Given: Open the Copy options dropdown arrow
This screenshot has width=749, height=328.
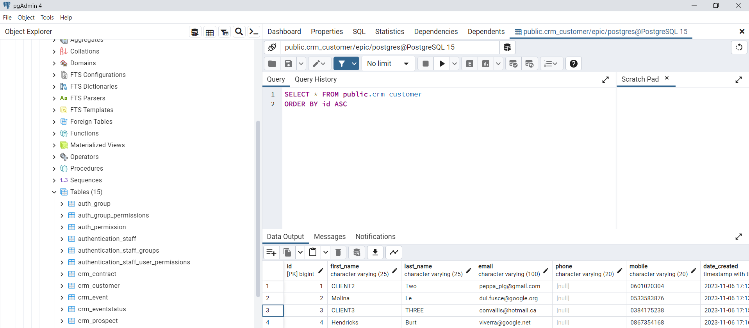Looking at the screenshot, I should pyautogui.click(x=300, y=252).
